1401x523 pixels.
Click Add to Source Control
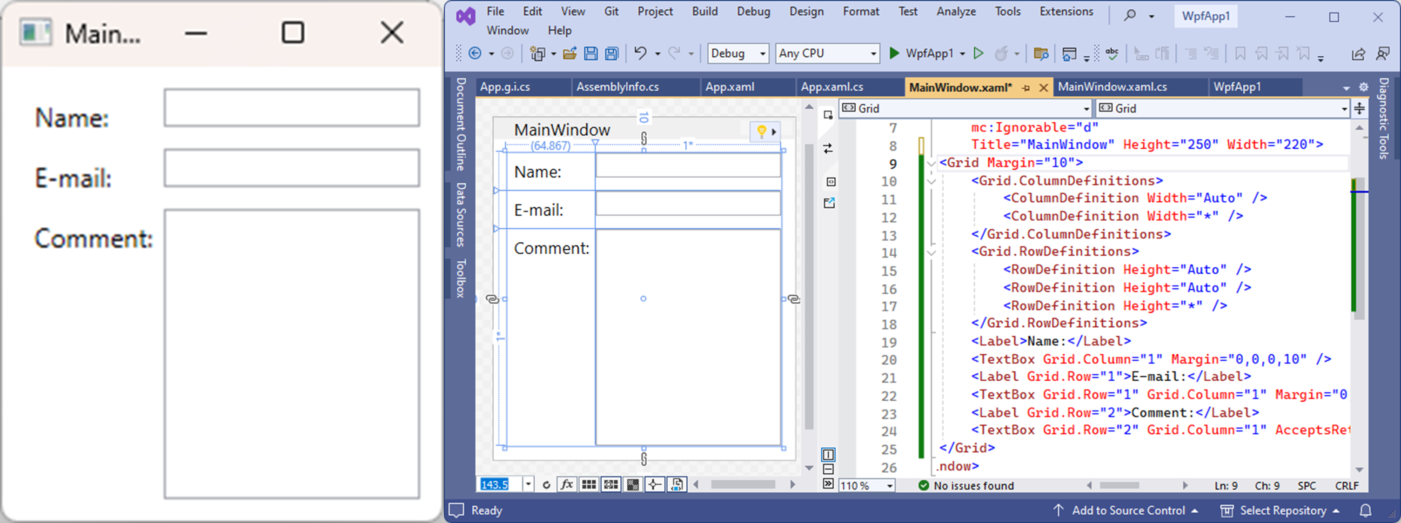(x=1127, y=510)
